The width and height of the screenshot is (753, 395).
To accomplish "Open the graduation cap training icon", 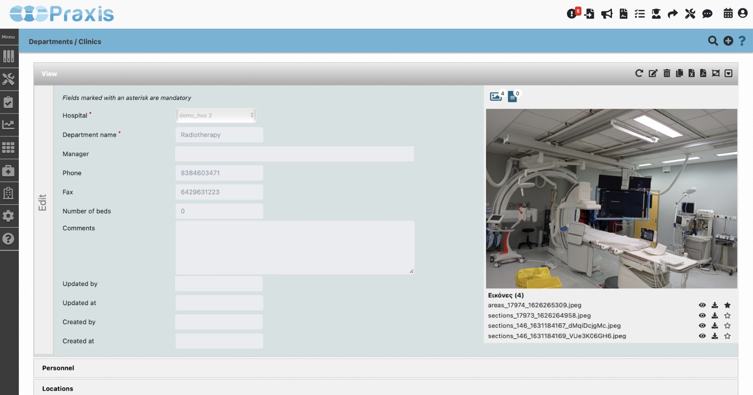I will tap(656, 14).
